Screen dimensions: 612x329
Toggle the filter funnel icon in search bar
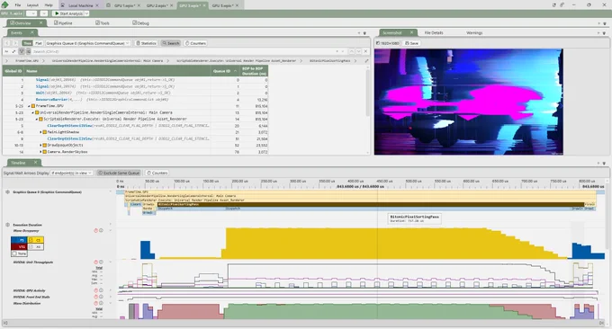point(22,51)
